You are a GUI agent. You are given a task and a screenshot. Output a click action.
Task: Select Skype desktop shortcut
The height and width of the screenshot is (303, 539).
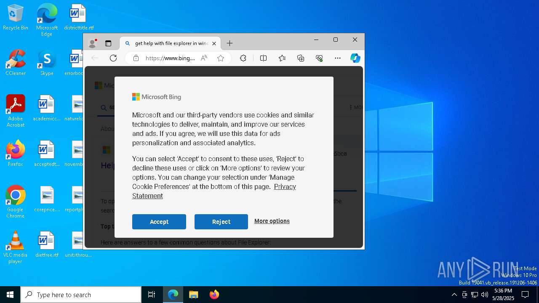47,63
